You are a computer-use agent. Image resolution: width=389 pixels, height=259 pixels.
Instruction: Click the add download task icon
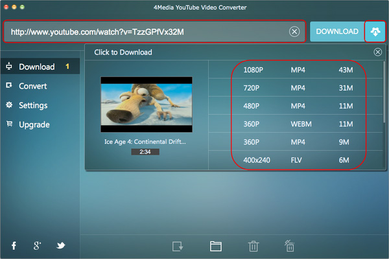pos(178,246)
